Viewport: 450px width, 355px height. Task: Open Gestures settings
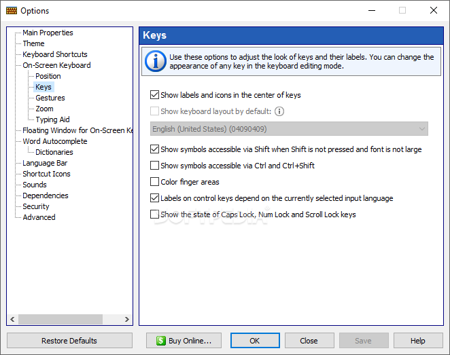click(50, 98)
